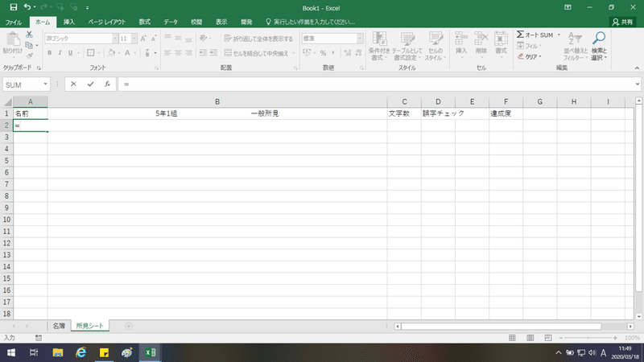This screenshot has height=362, width=644.
Task: Adjust the zoom slider in status bar
Action: click(x=588, y=338)
